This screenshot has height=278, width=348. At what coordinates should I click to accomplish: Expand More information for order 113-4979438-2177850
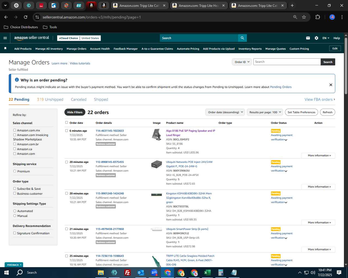tap(318, 249)
